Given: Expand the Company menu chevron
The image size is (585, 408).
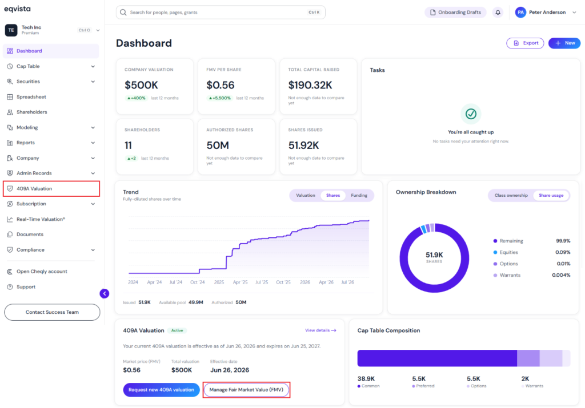Looking at the screenshot, I should coord(93,158).
